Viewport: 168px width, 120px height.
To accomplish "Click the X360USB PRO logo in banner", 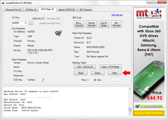I will (149, 106).
